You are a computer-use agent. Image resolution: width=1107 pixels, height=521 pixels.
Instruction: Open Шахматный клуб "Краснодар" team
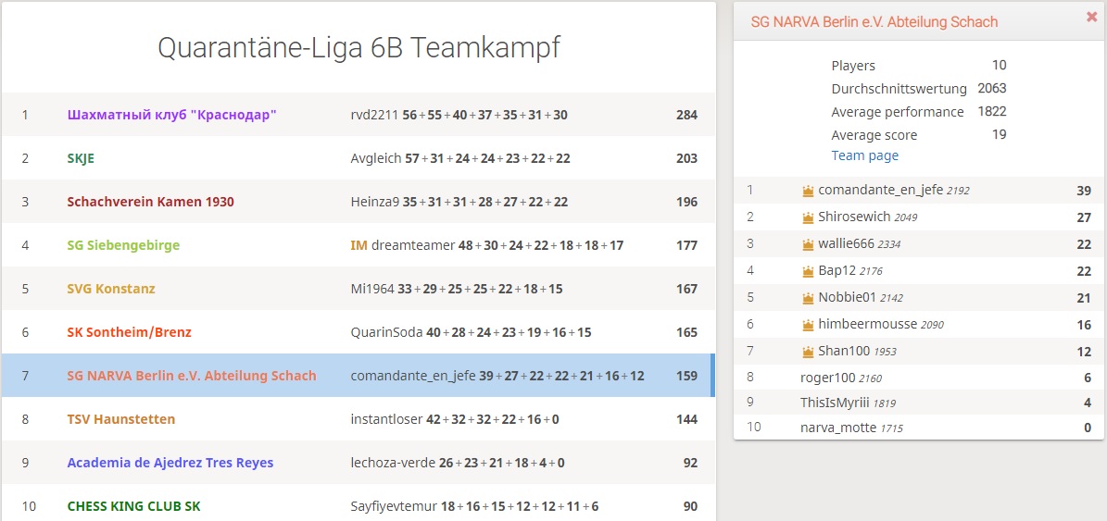[172, 115]
